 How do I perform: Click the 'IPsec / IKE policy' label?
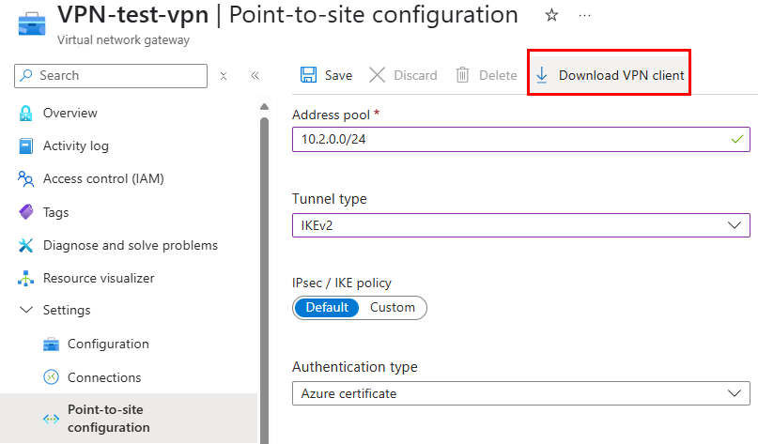[x=342, y=283]
